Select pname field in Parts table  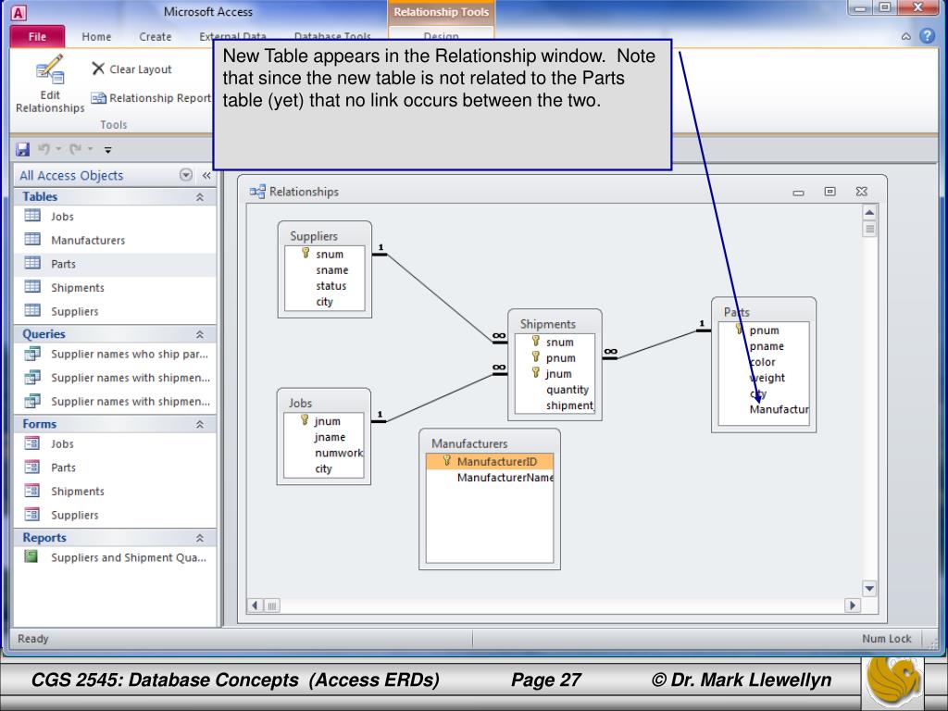764,346
